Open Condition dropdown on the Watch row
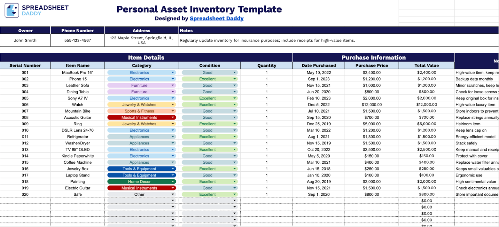This screenshot has width=499, height=227. 235,104
